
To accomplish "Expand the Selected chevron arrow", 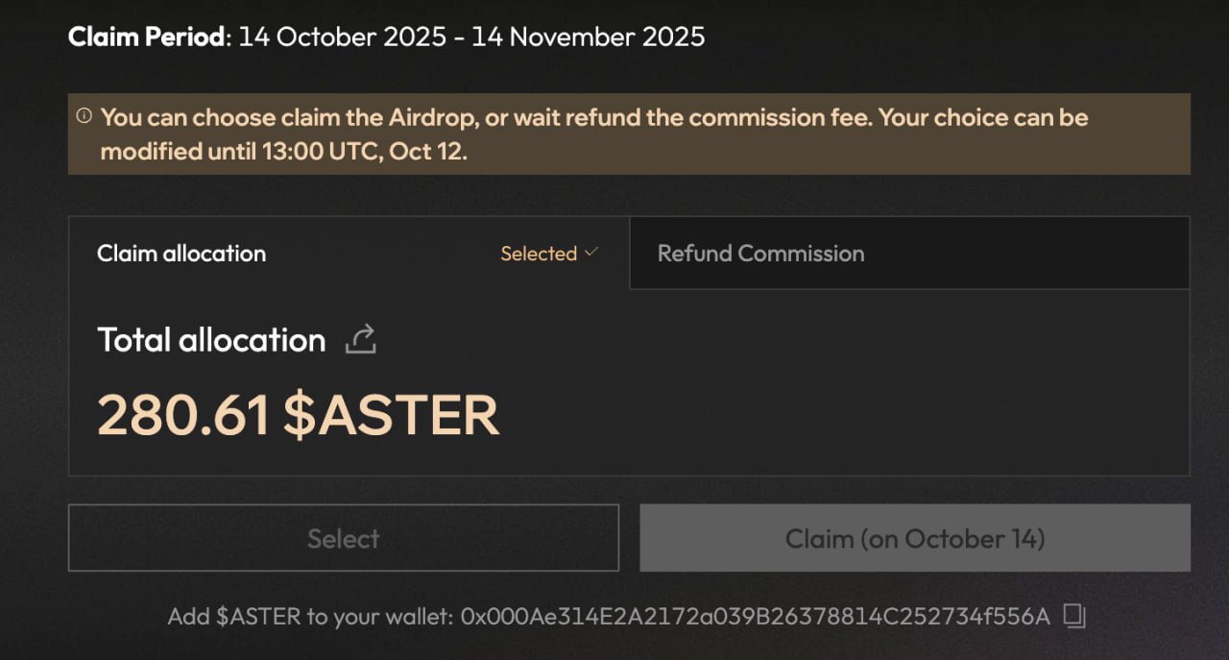I will [x=590, y=253].
